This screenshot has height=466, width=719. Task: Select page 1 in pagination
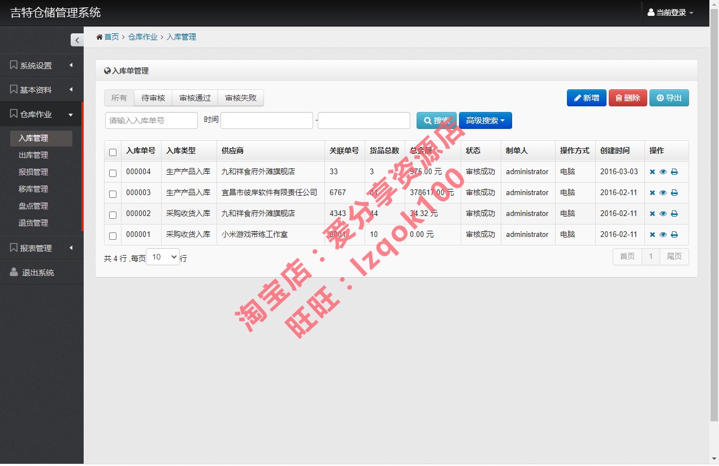point(651,257)
